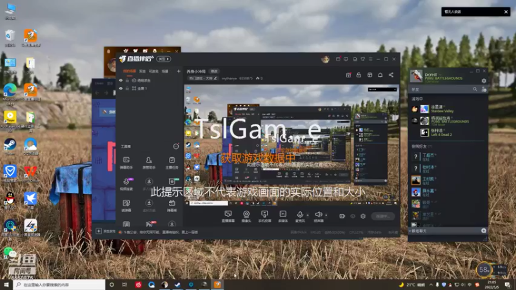516x290 pixels.
Task: Click the circular icon beside 工具箱 label
Action: point(176,146)
